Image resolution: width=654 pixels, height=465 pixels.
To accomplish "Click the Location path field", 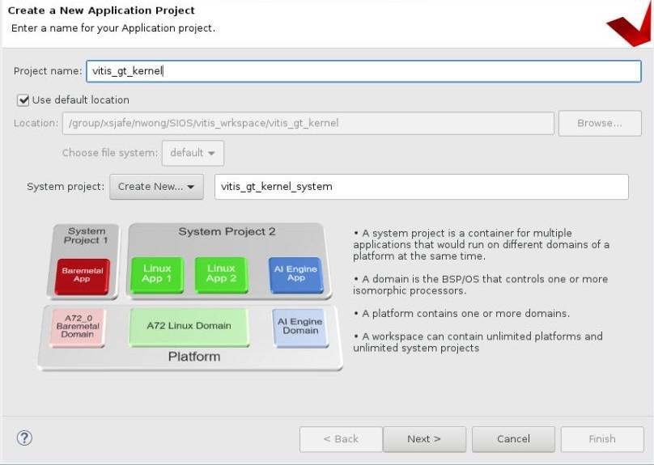I will (x=308, y=124).
